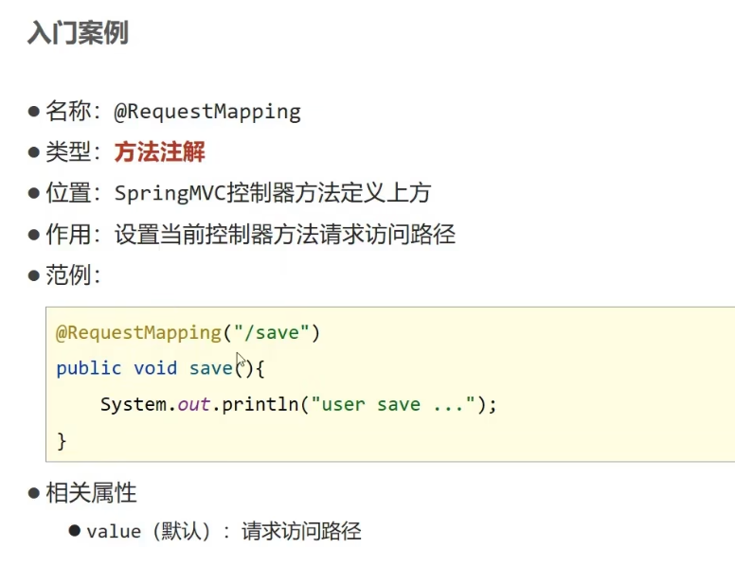Viewport: 735px width, 583px height.
Task: Click the 入门案例 heading
Action: (x=78, y=33)
